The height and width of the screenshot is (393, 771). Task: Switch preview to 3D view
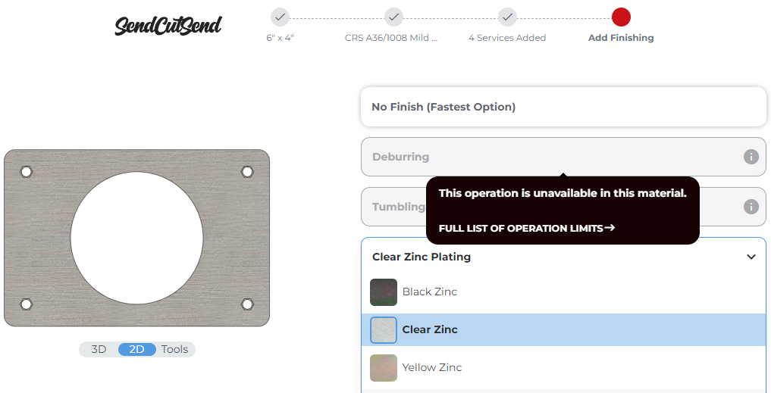point(99,349)
